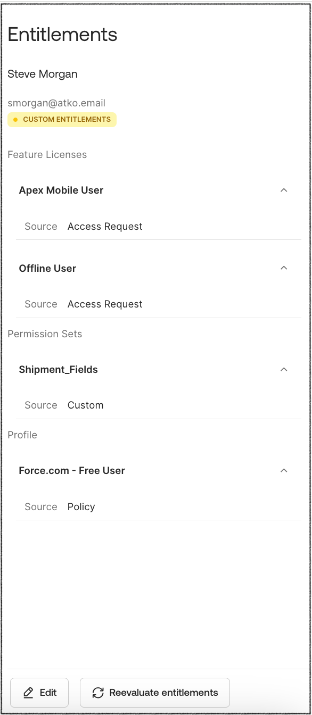
Task: Click the Custom source value
Action: pyautogui.click(x=85, y=405)
